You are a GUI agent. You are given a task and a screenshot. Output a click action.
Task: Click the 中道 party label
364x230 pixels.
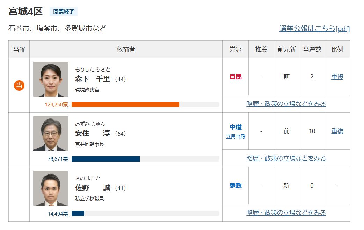click(x=235, y=127)
